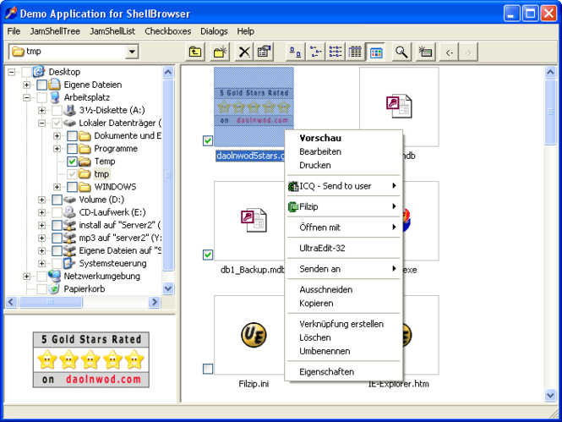
Task: Click the go up one folder toolbar icon
Action: (x=195, y=52)
